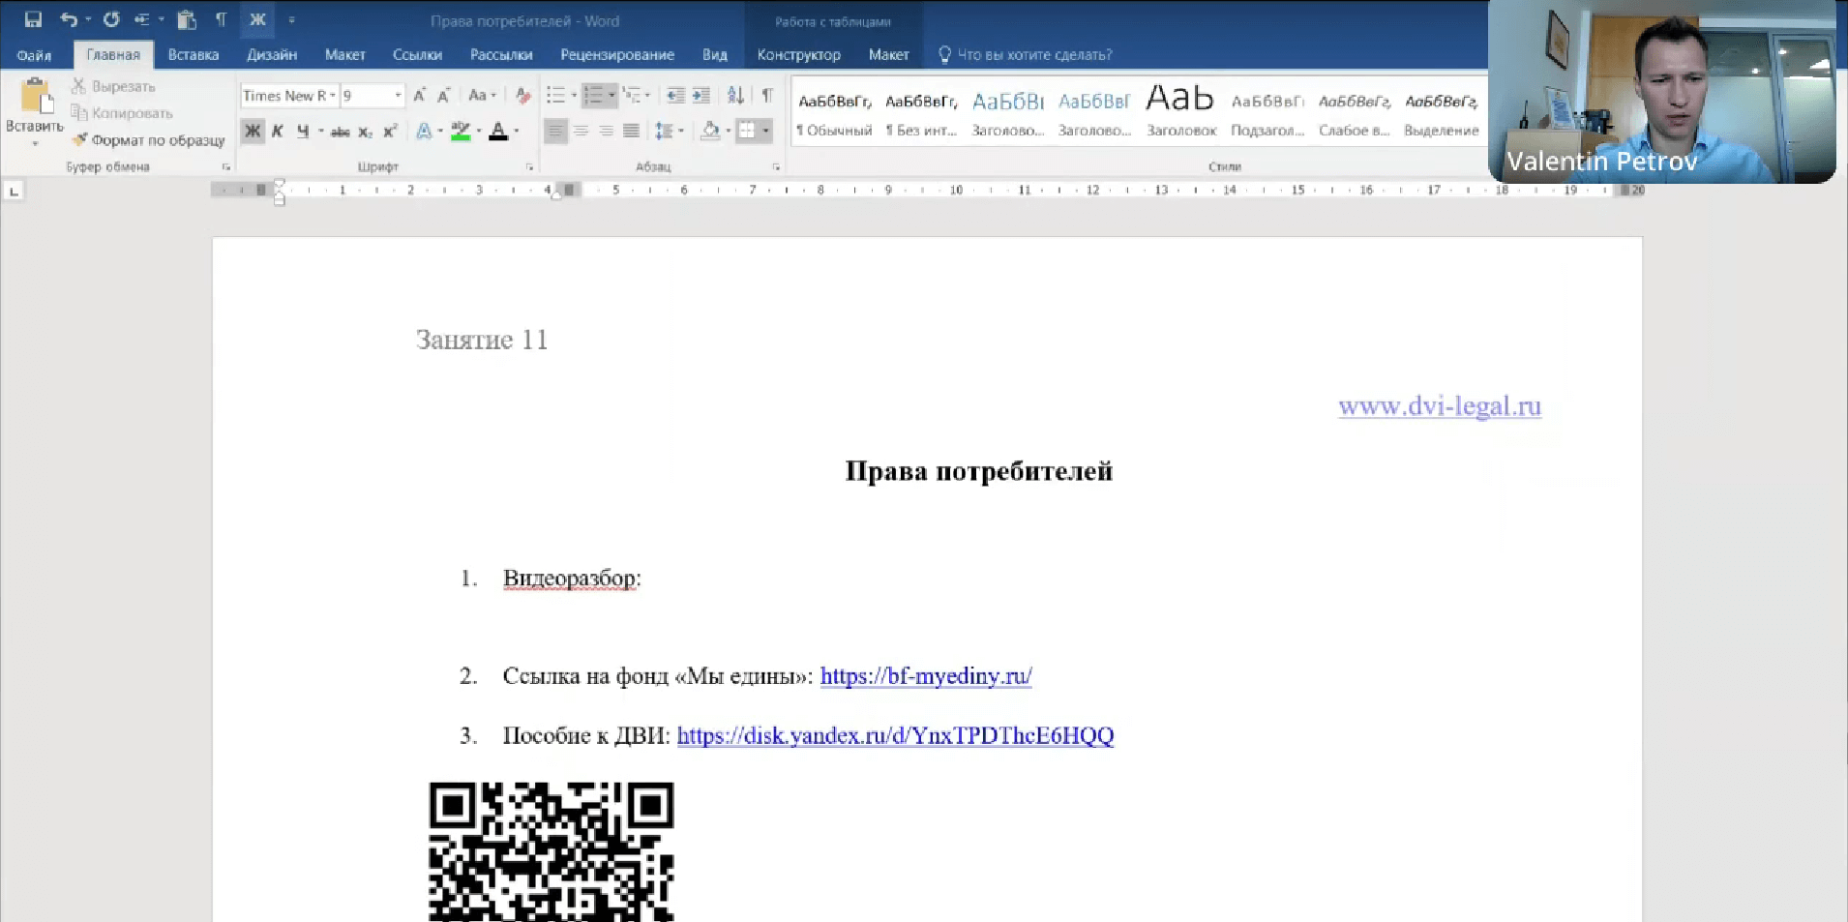This screenshot has width=1848, height=922.
Task: Toggle center text alignment
Action: pyautogui.click(x=581, y=131)
